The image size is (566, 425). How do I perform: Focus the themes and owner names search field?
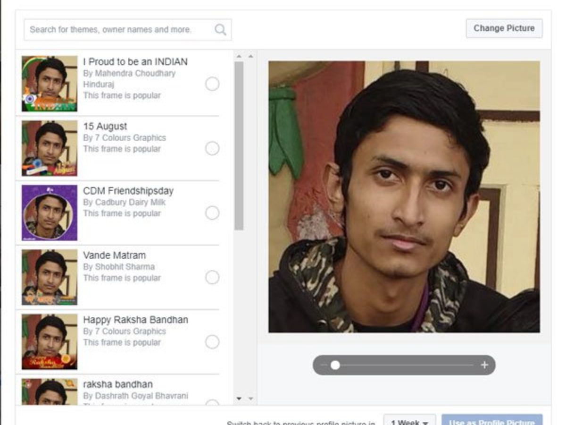[x=128, y=30]
